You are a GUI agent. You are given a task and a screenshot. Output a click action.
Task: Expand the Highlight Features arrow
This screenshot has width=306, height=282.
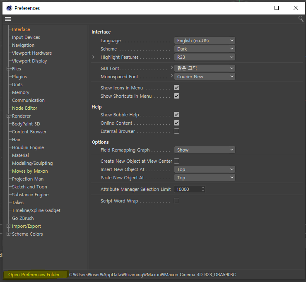click(x=93, y=57)
